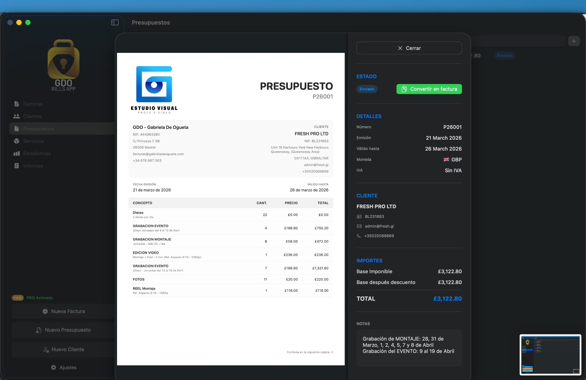
Task: Click the PRO activated badge
Action: 17,298
